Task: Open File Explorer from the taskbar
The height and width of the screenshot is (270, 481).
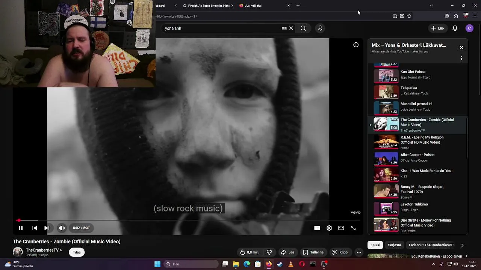Action: pyautogui.click(x=236, y=264)
